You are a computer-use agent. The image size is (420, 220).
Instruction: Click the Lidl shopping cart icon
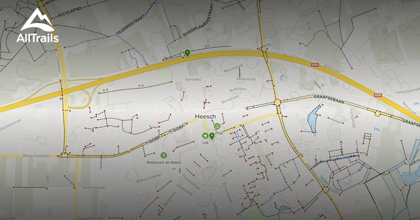[205, 135]
